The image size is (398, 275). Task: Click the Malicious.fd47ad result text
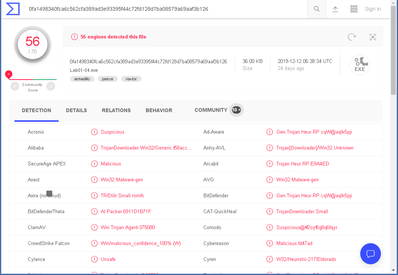click(x=294, y=244)
